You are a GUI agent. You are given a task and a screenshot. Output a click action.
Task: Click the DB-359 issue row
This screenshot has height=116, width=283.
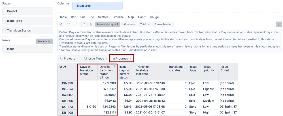67,83
